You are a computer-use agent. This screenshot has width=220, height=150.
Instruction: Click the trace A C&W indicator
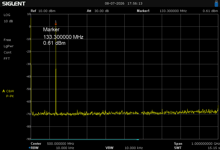(8, 91)
